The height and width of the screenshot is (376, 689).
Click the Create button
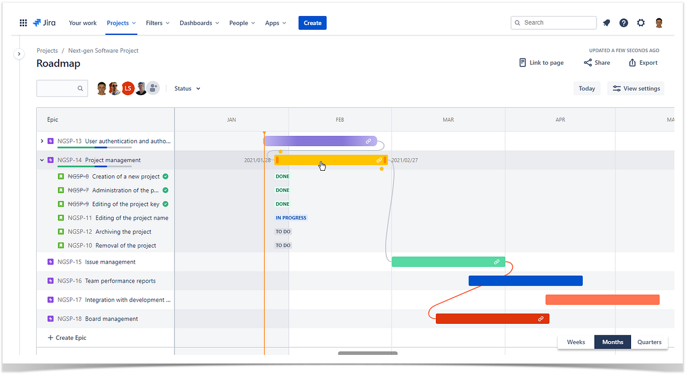(x=312, y=23)
